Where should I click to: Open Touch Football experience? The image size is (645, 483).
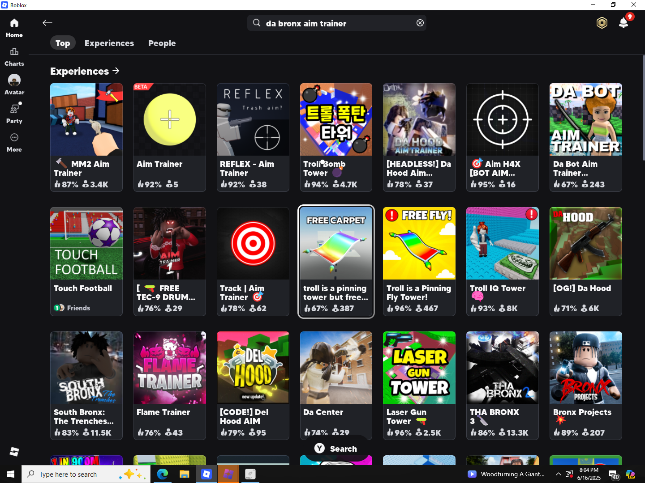coord(86,262)
